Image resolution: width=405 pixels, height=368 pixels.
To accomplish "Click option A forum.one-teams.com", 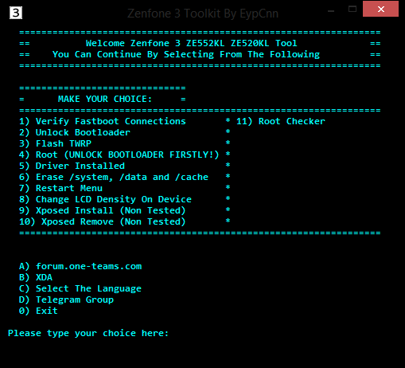I will coord(80,266).
